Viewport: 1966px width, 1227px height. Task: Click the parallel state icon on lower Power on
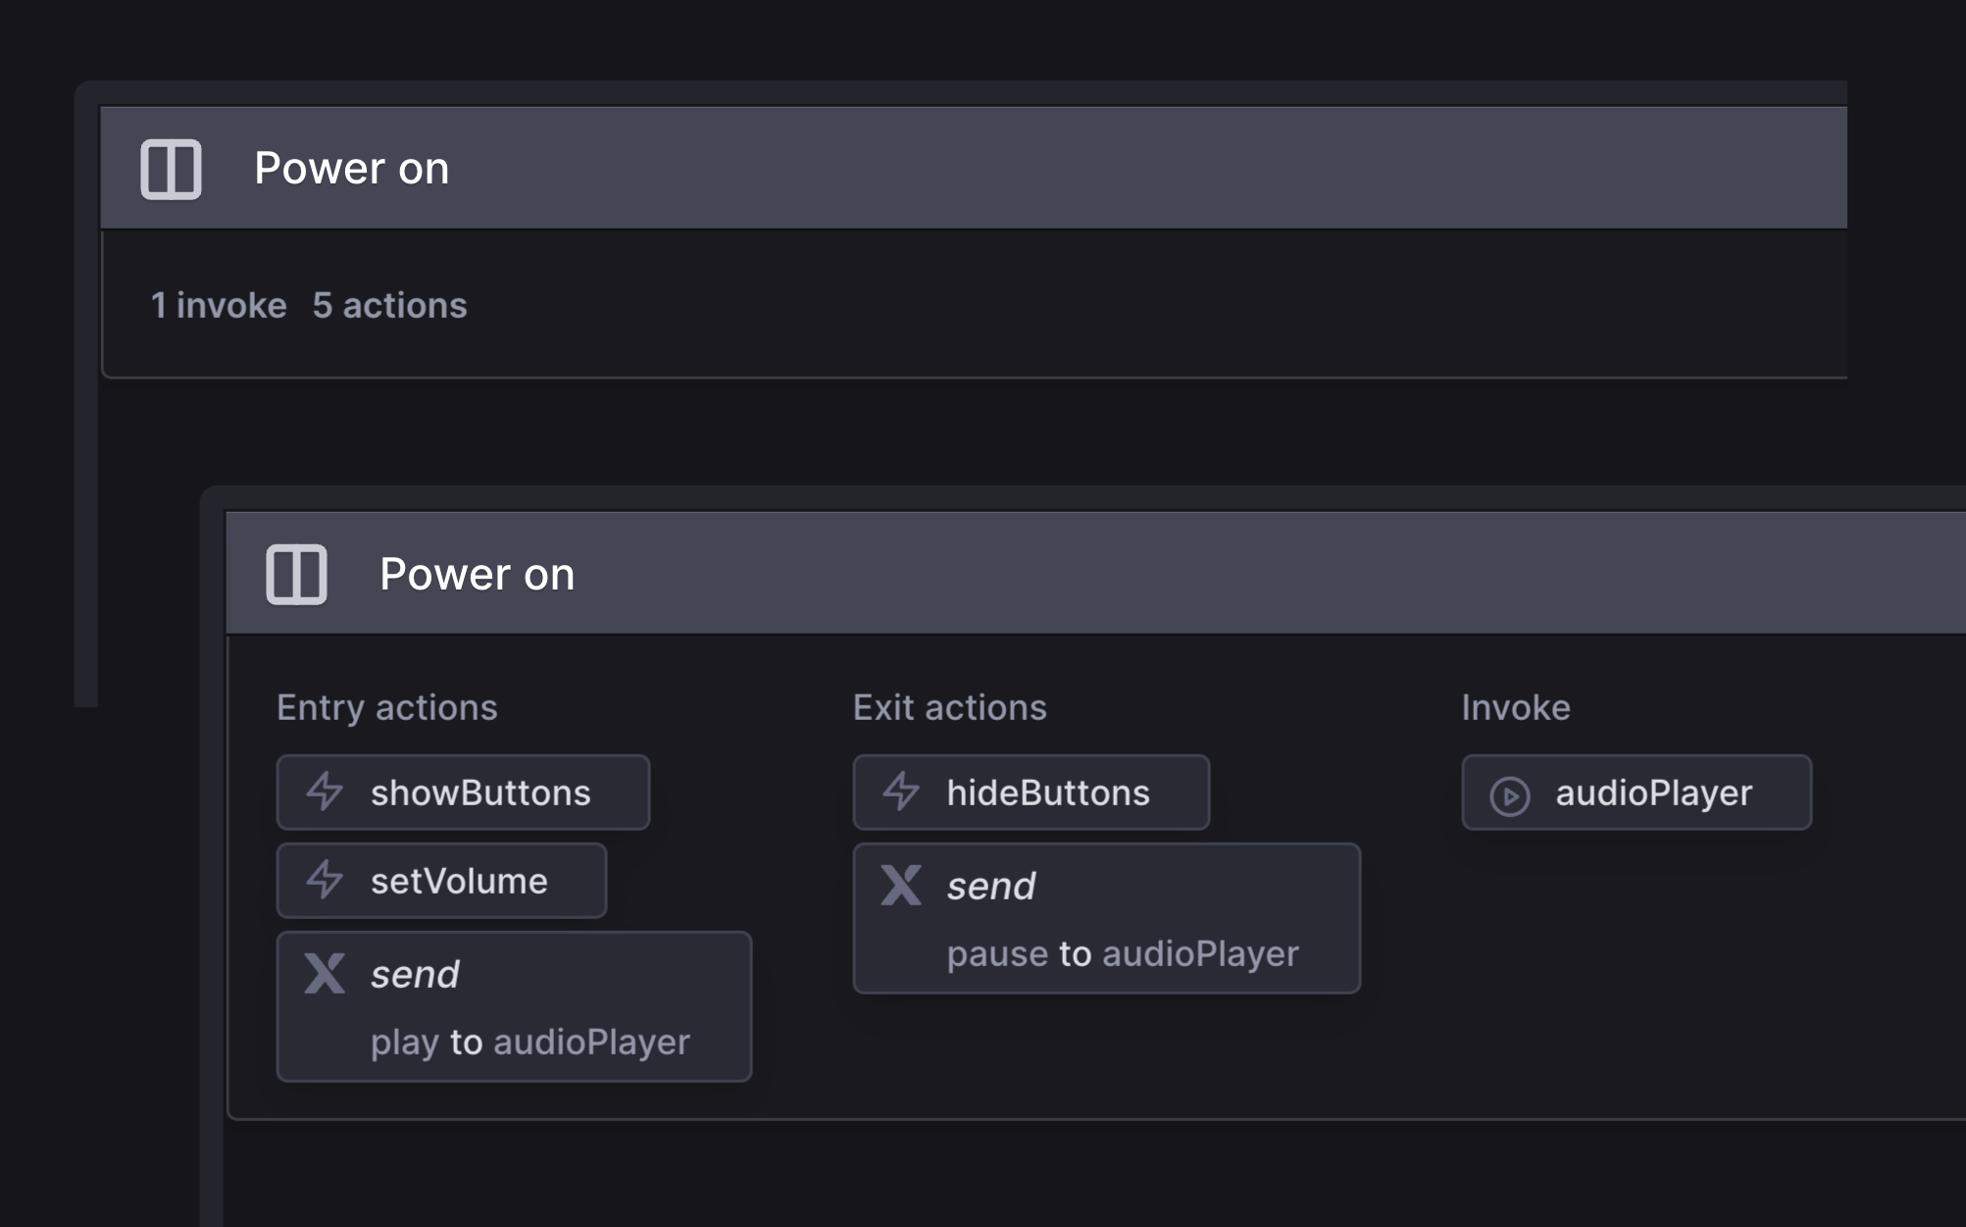pos(298,574)
